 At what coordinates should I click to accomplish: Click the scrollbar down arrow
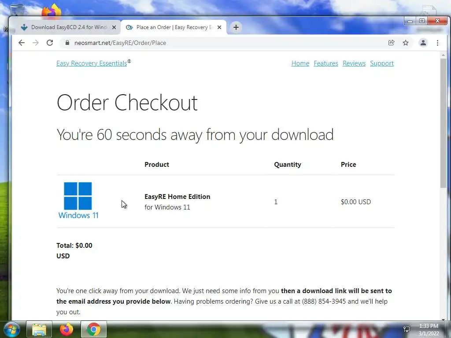point(443,319)
